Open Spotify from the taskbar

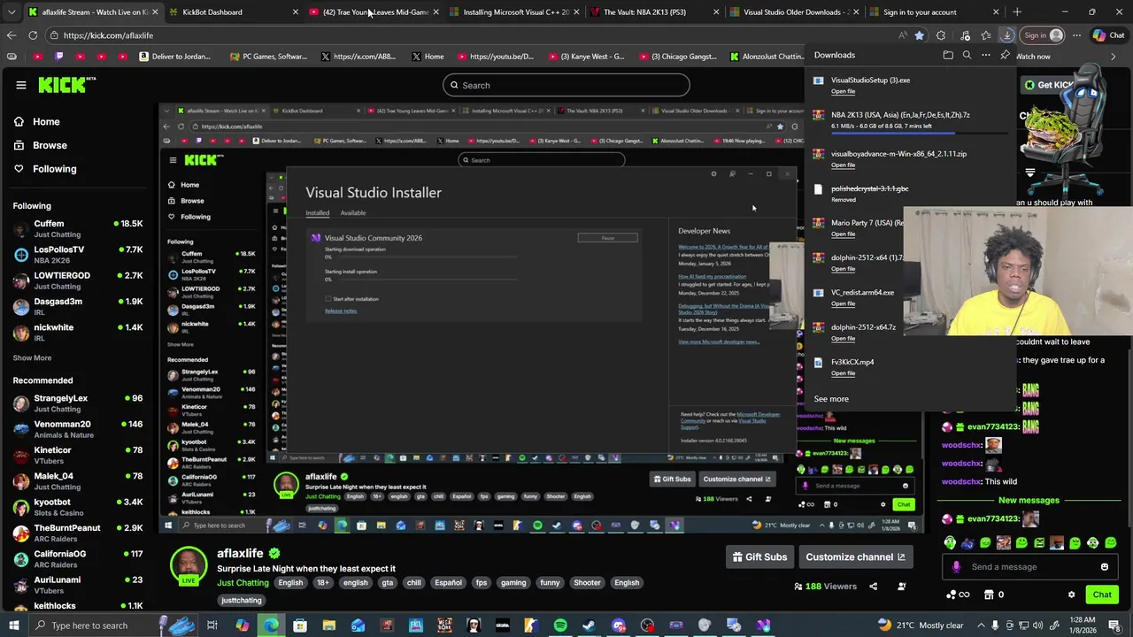560,625
